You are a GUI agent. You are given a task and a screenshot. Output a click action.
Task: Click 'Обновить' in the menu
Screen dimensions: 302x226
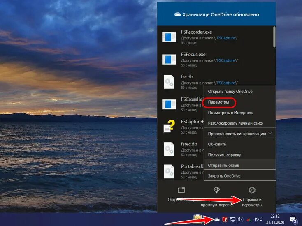(240, 144)
